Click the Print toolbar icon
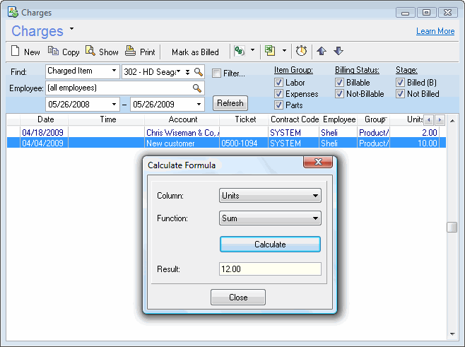 tap(130, 51)
